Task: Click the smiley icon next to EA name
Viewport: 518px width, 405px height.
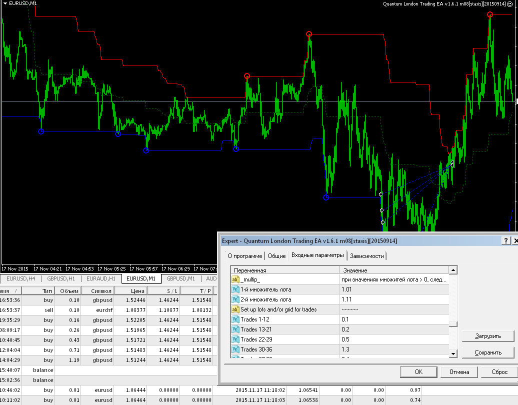Action: (x=510, y=4)
